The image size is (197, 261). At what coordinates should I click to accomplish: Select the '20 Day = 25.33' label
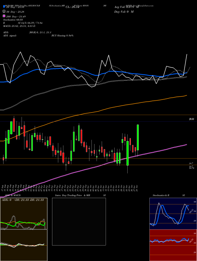15,7
